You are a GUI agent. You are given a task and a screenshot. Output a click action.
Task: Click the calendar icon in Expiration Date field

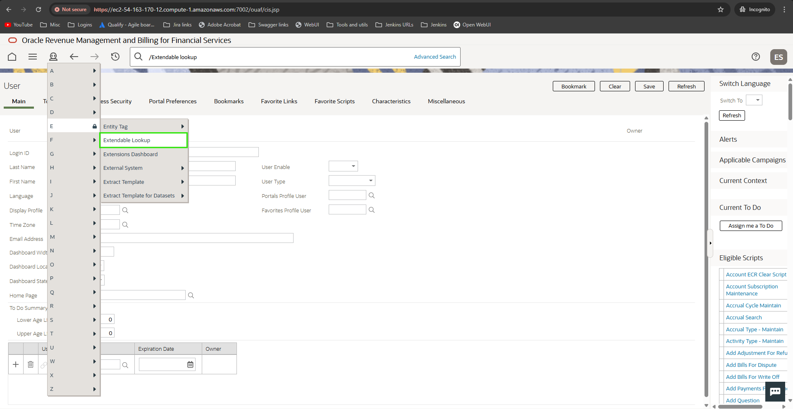point(190,365)
